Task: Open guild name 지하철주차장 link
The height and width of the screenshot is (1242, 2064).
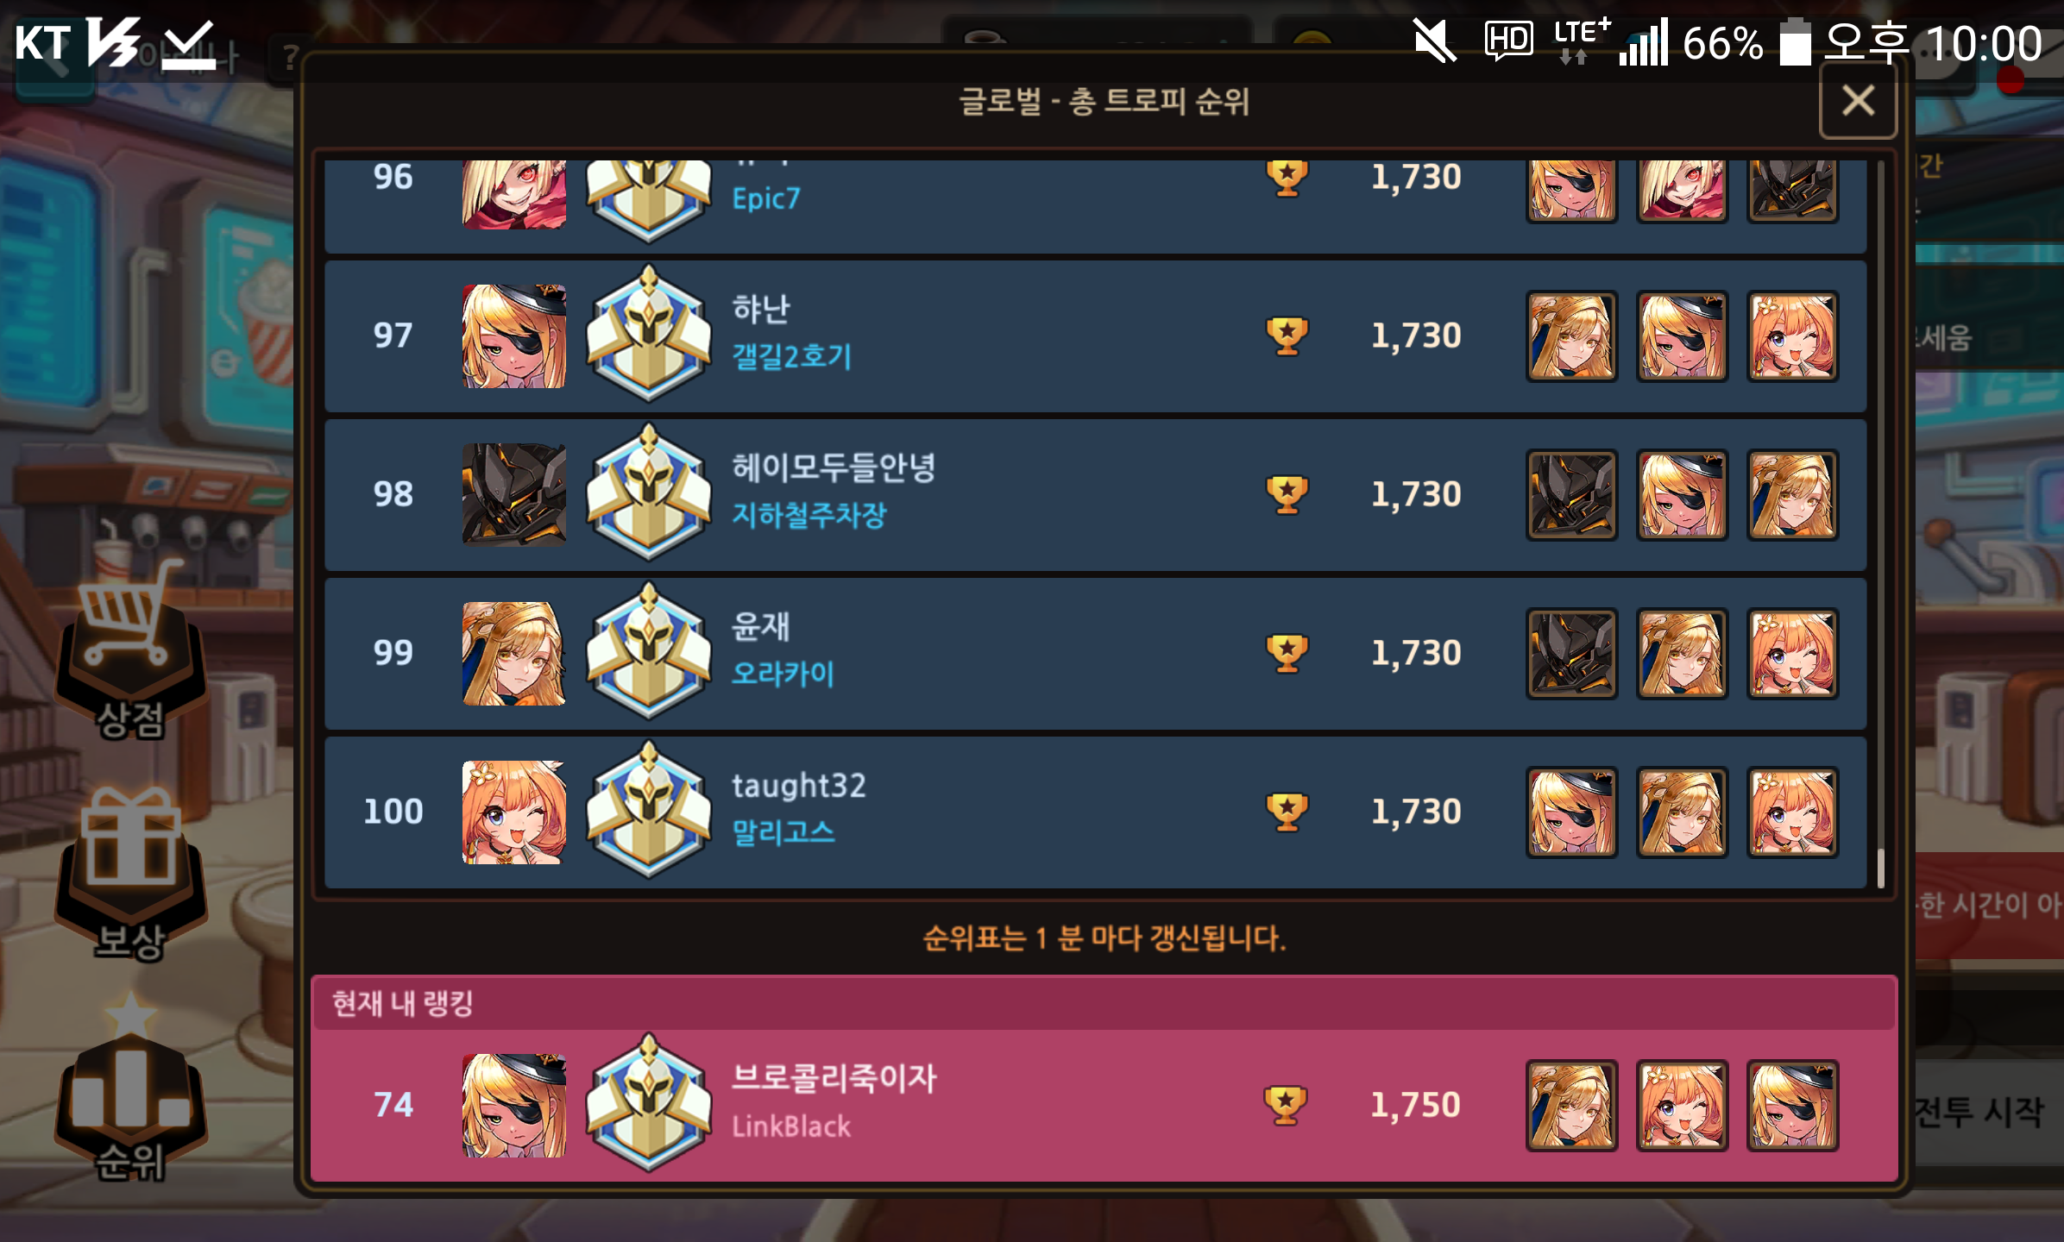Action: pos(809,515)
